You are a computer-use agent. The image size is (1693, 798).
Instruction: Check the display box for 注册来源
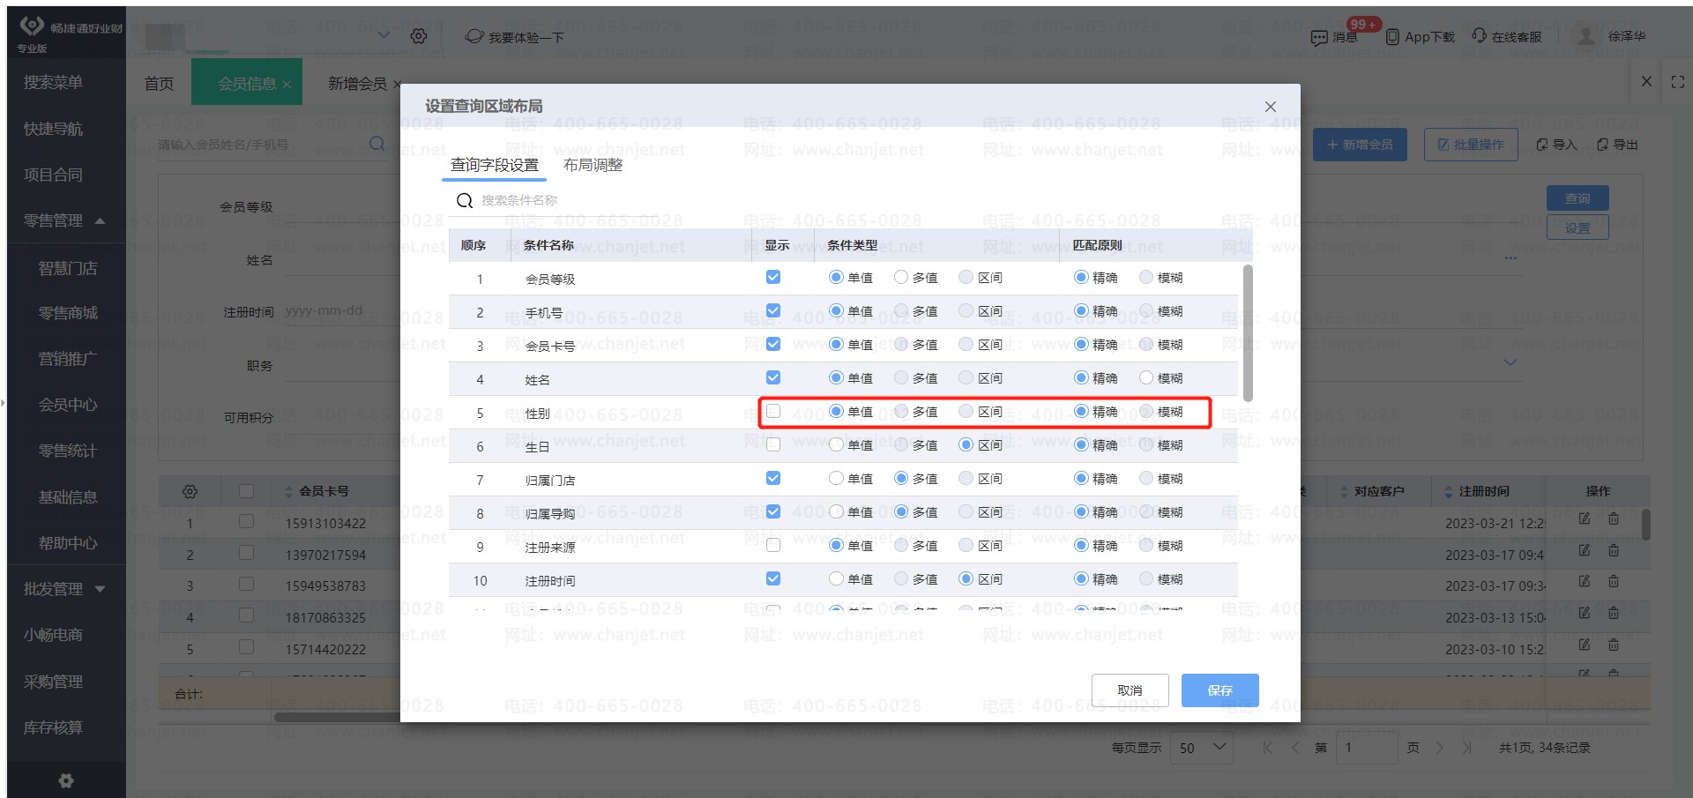773,545
